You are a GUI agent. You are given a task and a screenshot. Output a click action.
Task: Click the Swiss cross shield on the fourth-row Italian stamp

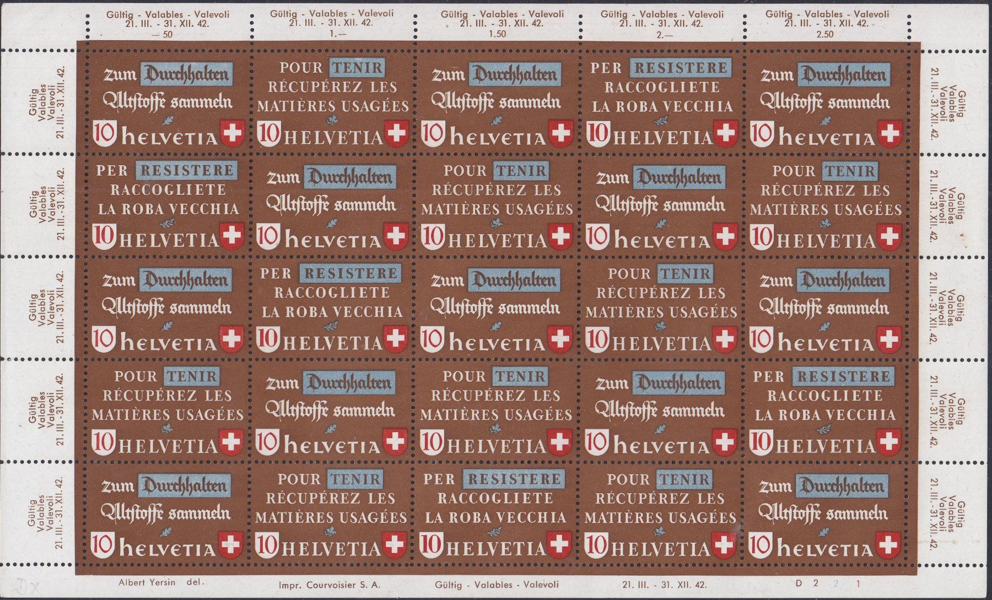tap(889, 442)
